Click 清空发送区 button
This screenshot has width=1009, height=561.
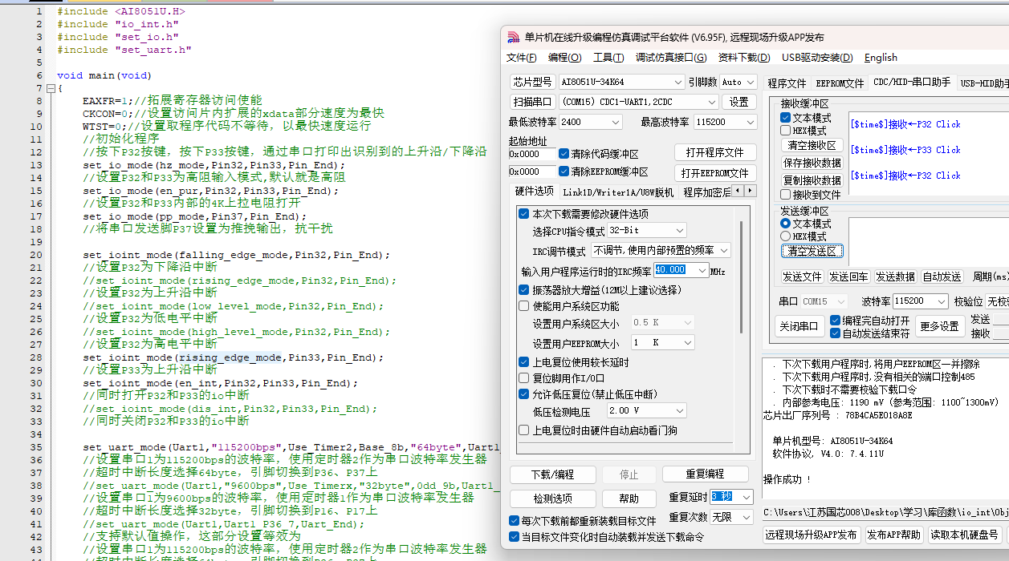[812, 251]
